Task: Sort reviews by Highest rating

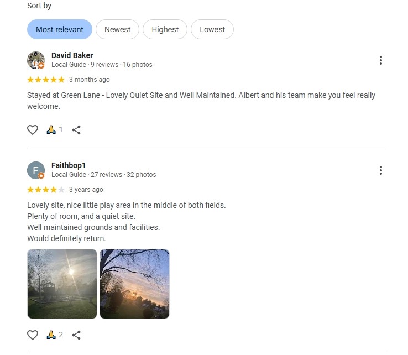Action: 165,29
